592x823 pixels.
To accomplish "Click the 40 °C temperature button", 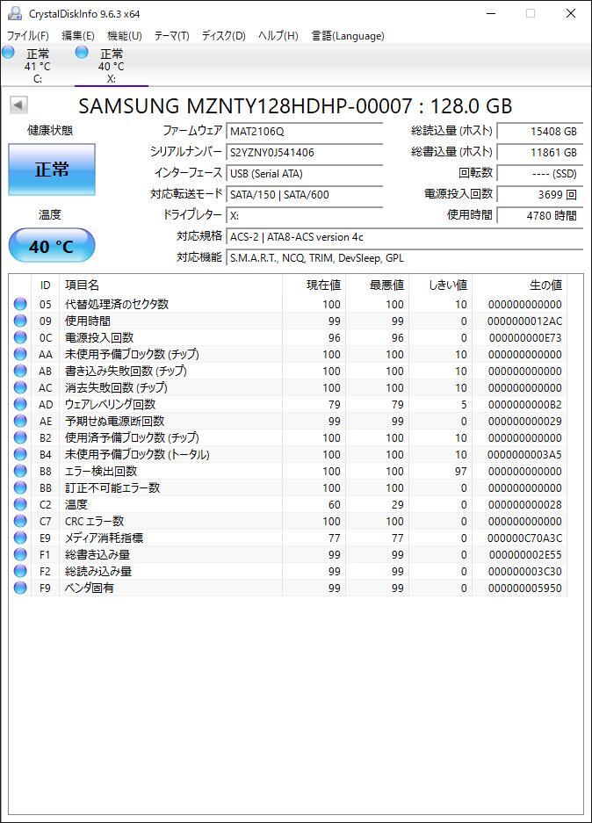I will 52,246.
